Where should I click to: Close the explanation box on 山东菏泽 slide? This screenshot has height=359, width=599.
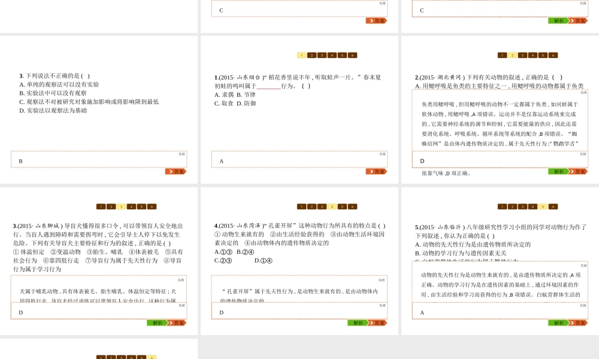point(381,280)
